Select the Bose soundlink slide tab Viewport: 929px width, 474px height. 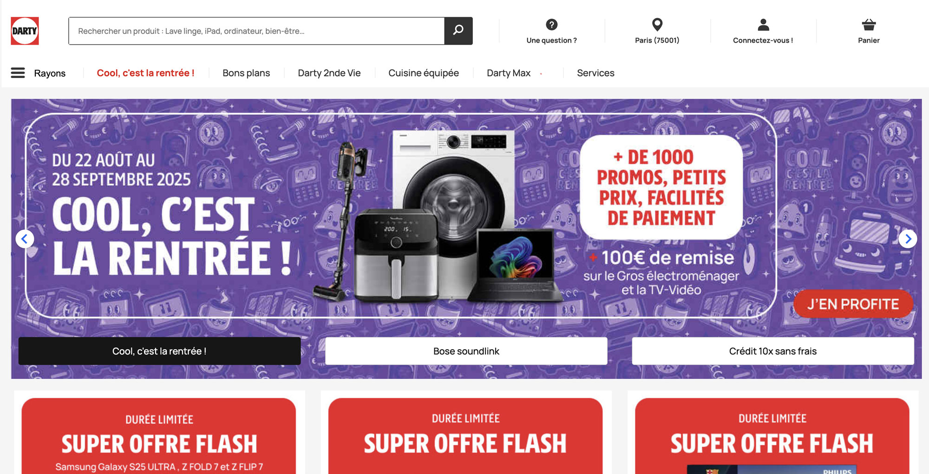pyautogui.click(x=466, y=351)
